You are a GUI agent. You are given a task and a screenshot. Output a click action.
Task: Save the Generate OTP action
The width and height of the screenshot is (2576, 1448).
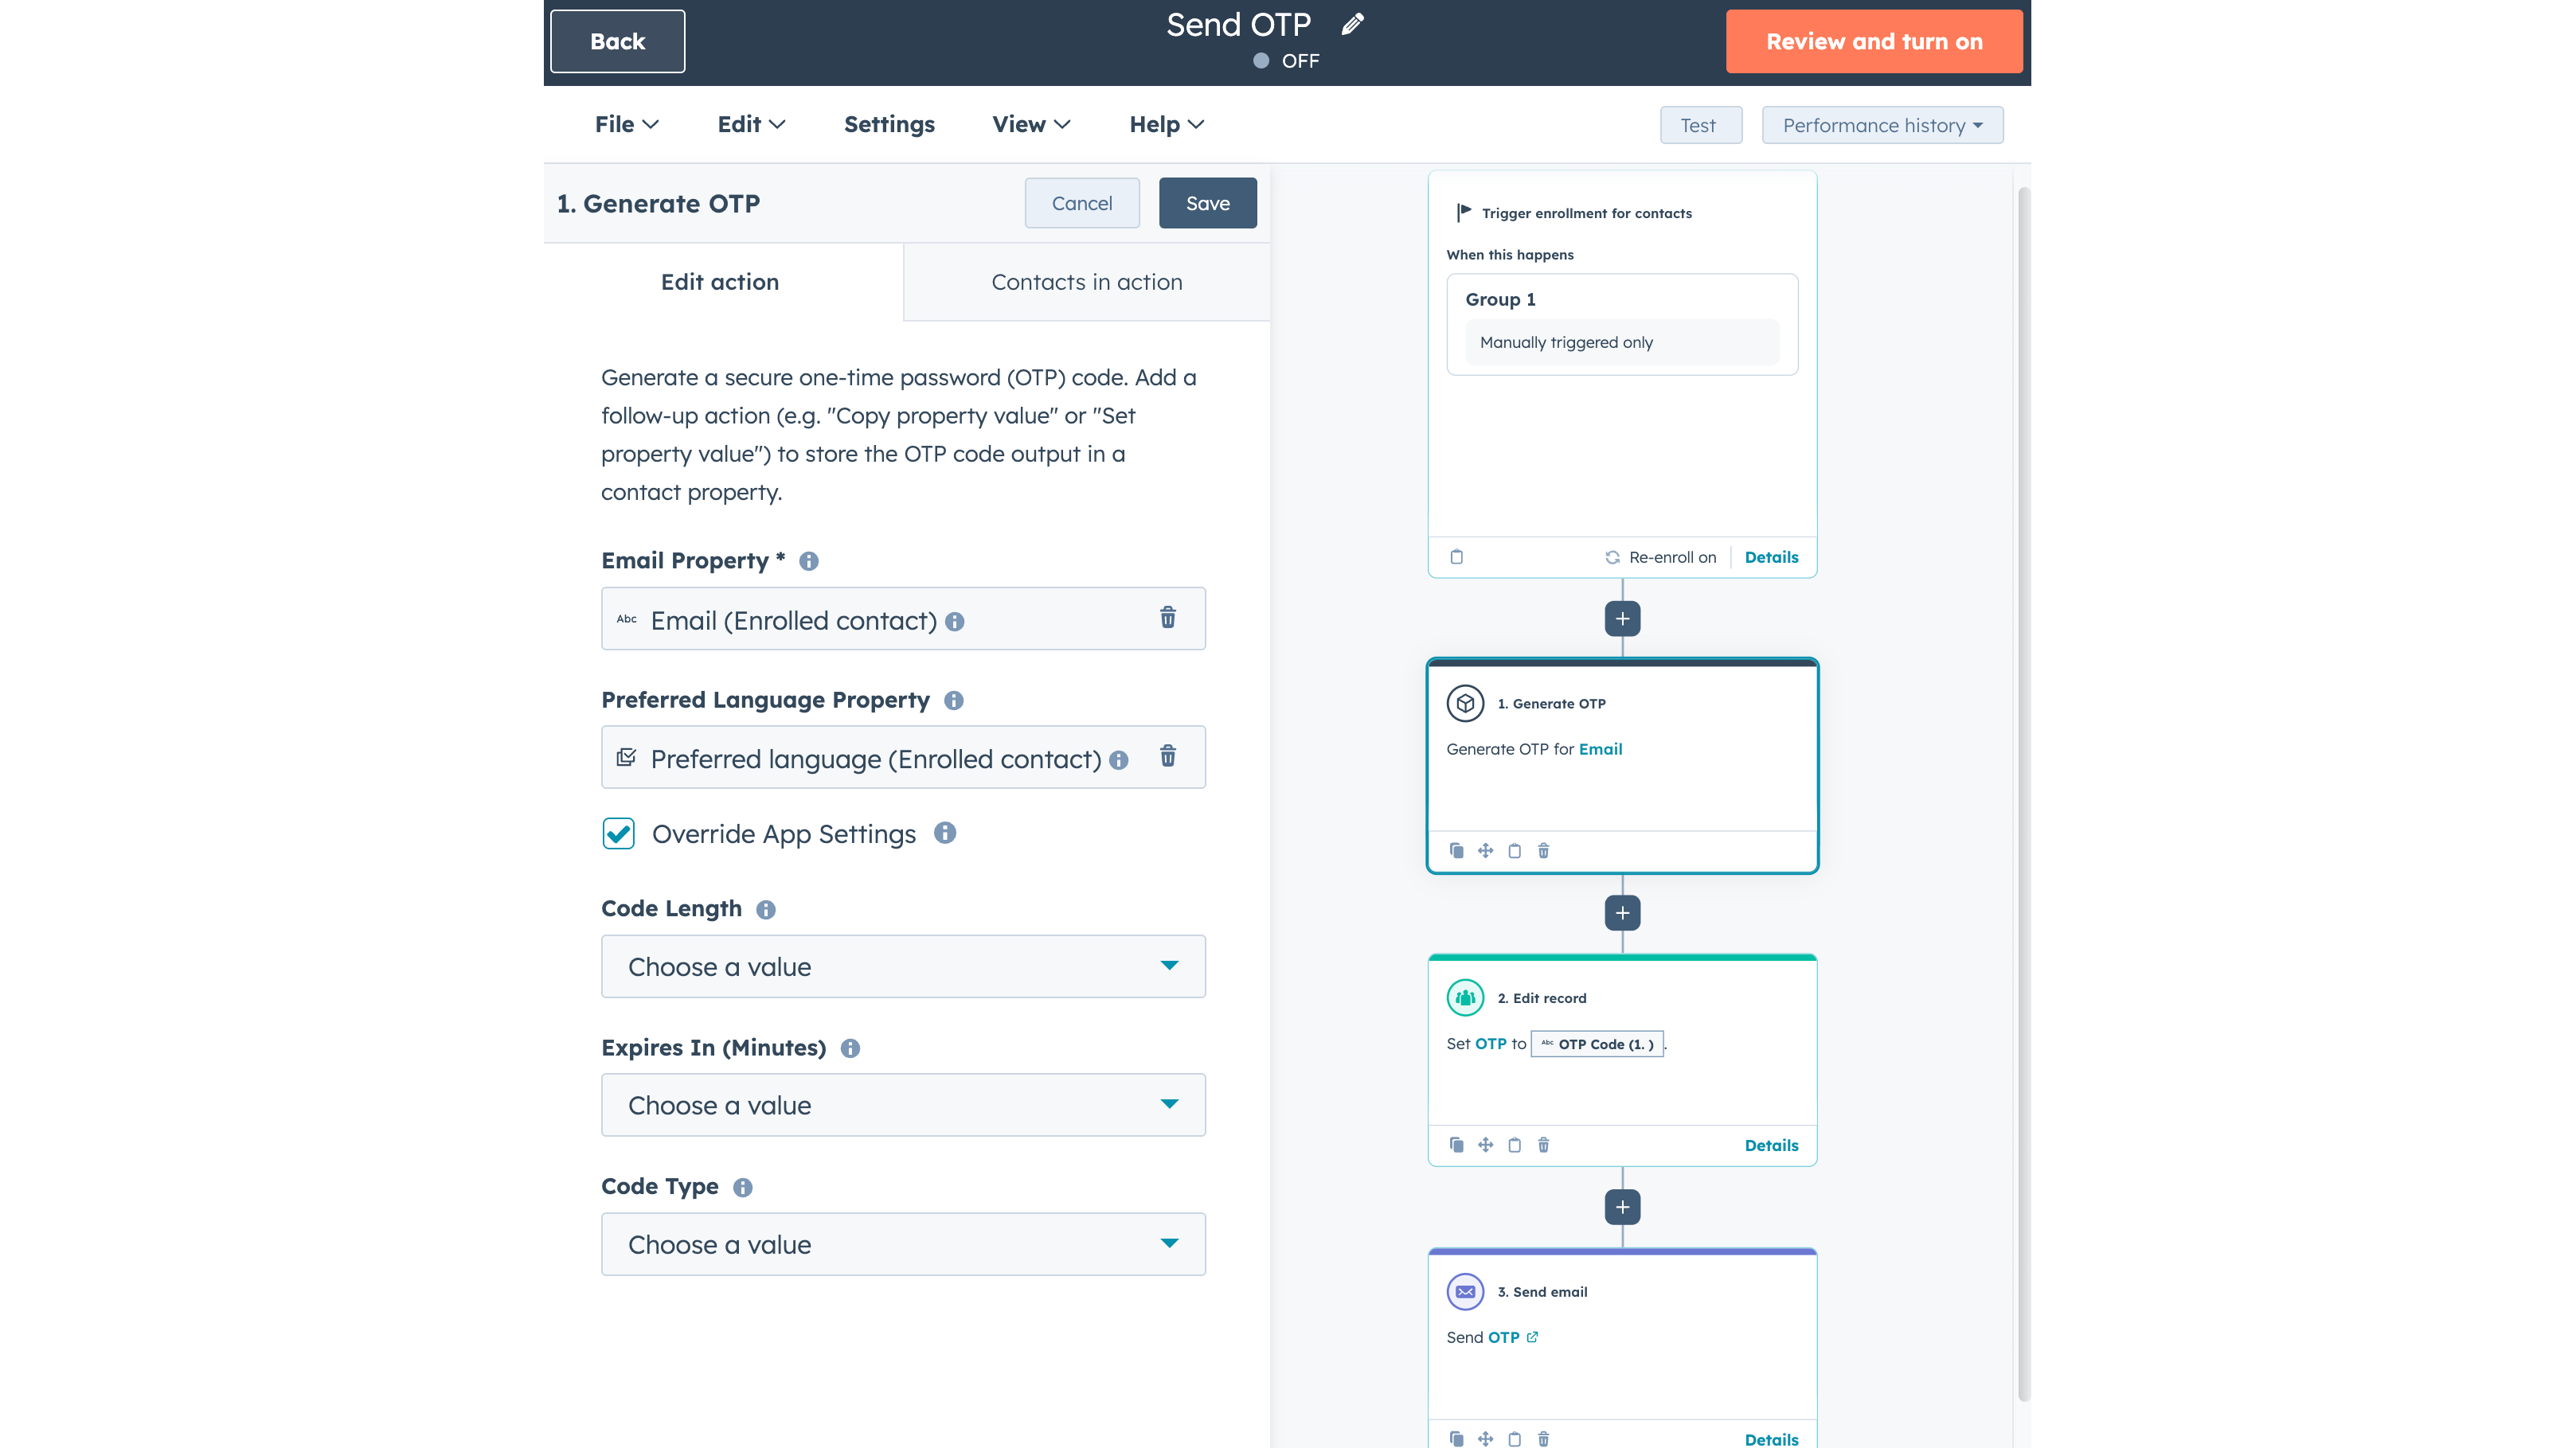click(1207, 203)
